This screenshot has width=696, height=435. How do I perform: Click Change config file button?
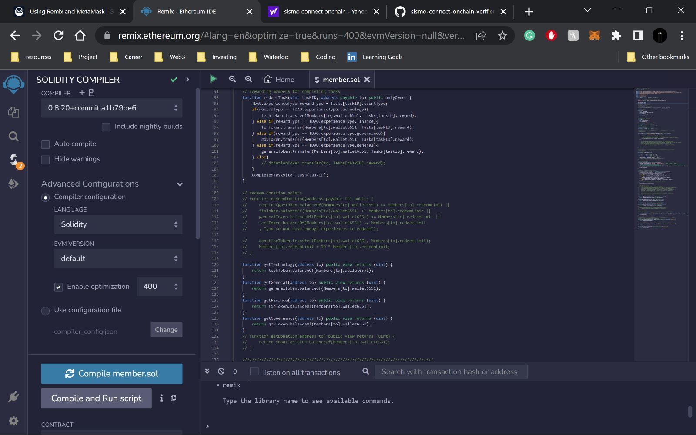click(x=166, y=330)
